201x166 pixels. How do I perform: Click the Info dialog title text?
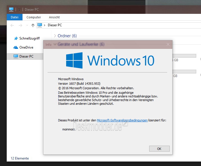[x=48, y=45]
